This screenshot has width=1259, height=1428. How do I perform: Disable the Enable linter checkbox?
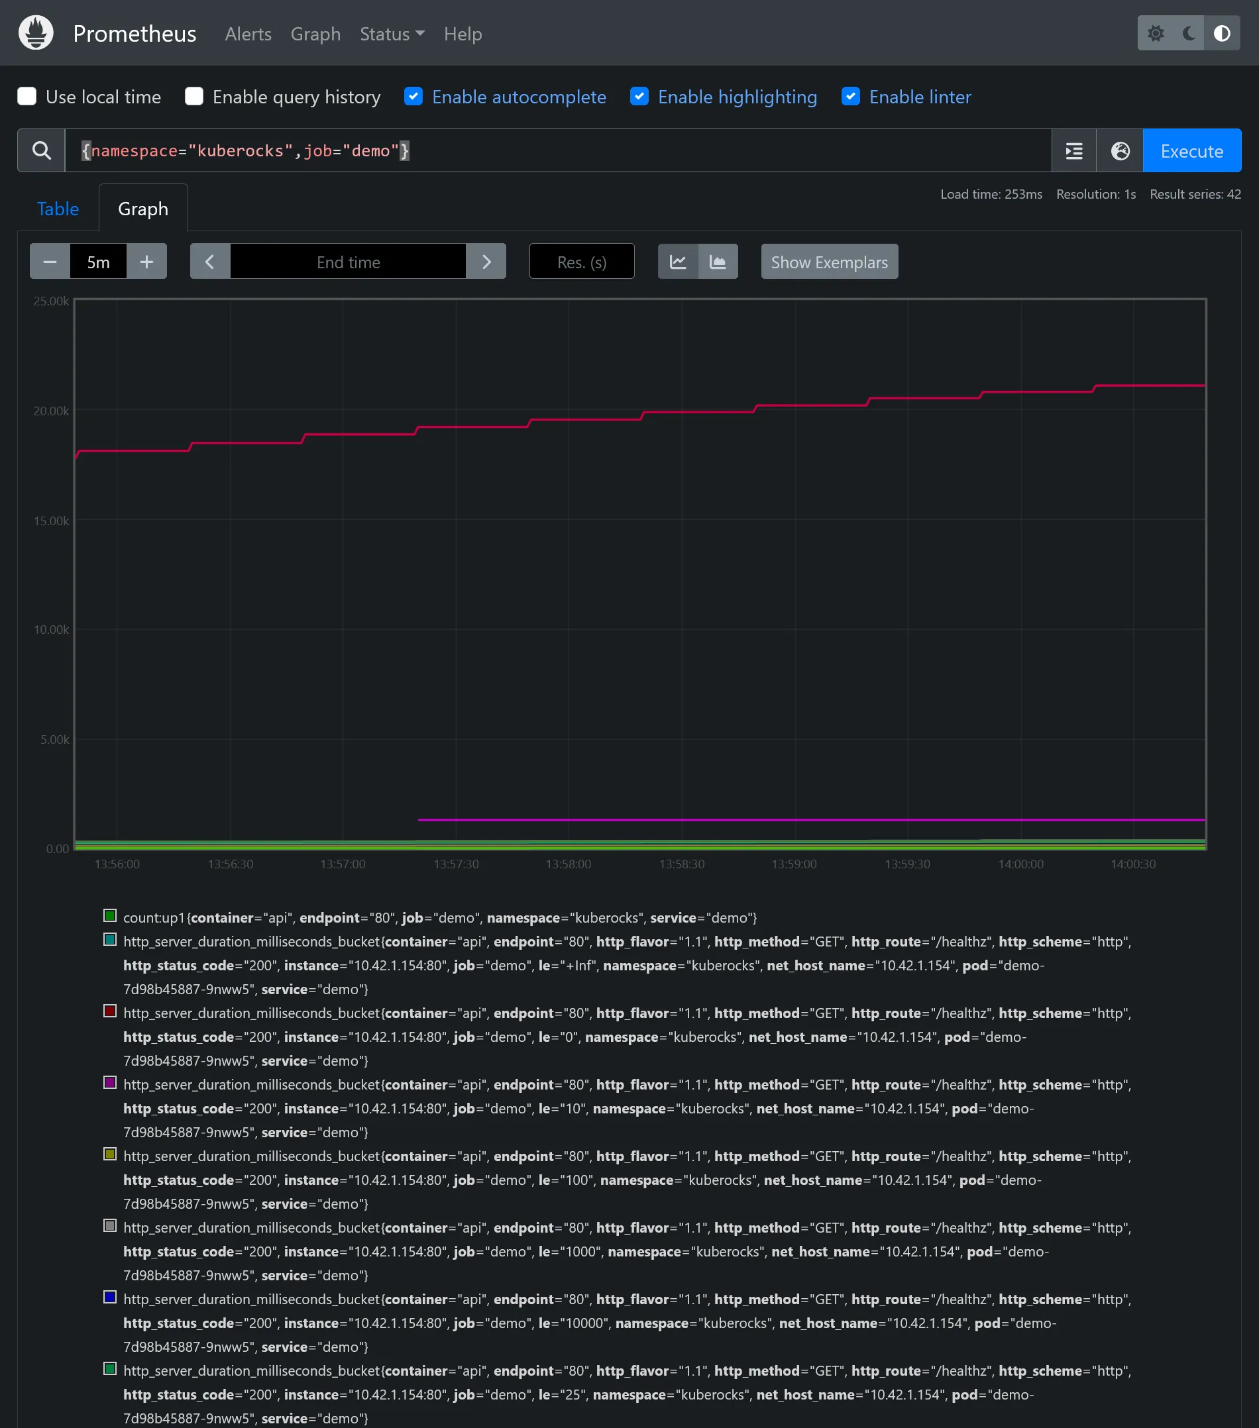(x=851, y=97)
